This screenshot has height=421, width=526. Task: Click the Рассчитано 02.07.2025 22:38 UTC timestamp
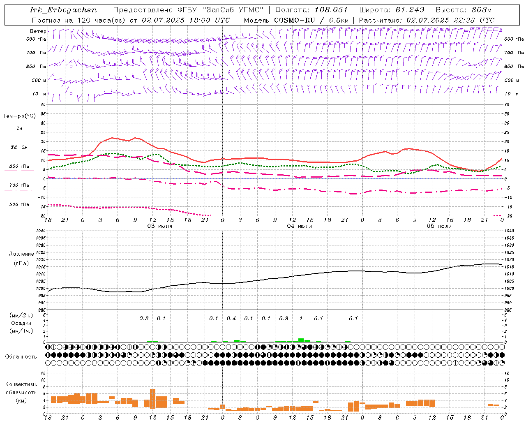[x=427, y=20]
